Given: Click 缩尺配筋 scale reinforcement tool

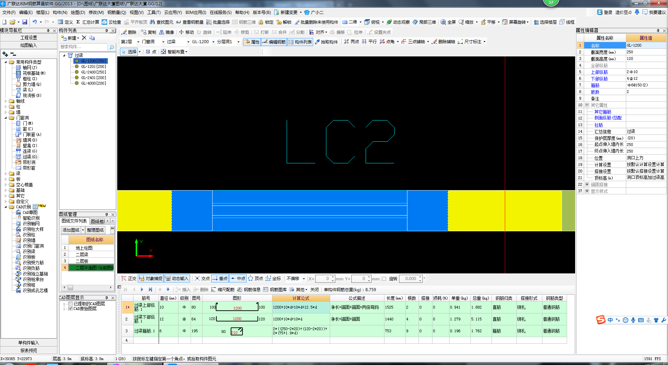Looking at the screenshot, I should pos(223,289).
